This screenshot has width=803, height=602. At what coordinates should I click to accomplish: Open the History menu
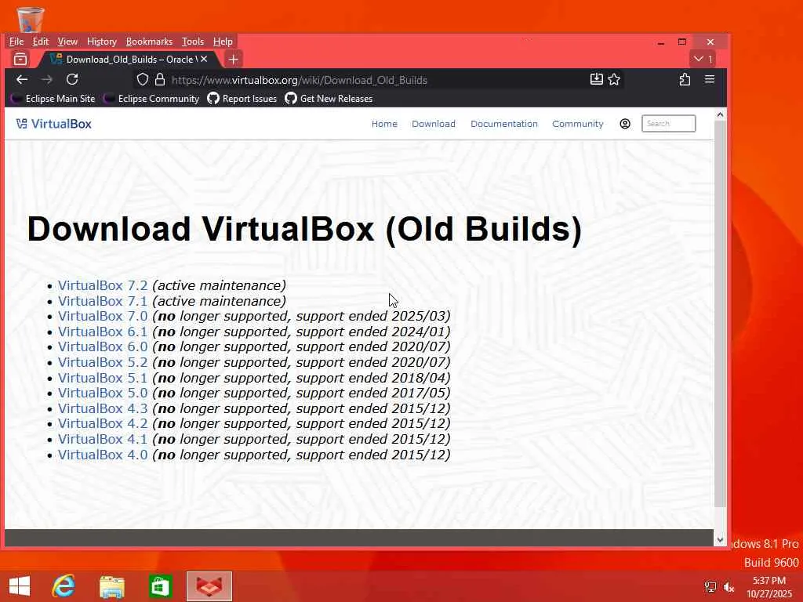(x=101, y=42)
